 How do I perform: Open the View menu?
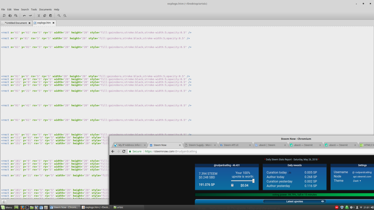click(x=16, y=9)
